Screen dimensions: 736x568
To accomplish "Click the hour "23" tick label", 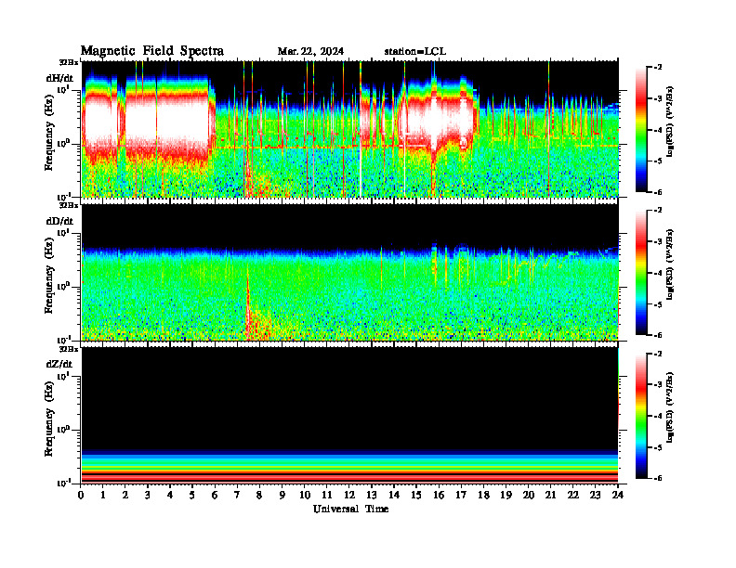I will coord(595,495).
